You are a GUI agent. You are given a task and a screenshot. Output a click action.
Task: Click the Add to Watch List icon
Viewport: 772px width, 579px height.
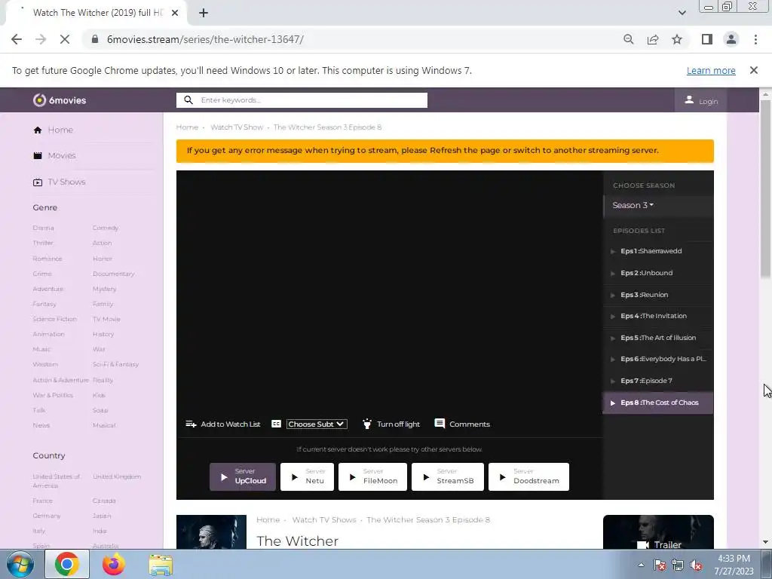click(x=191, y=424)
